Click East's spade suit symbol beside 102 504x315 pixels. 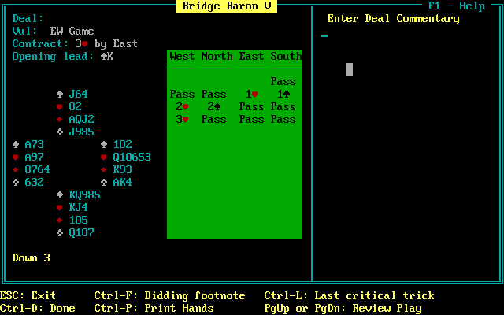tap(104, 145)
